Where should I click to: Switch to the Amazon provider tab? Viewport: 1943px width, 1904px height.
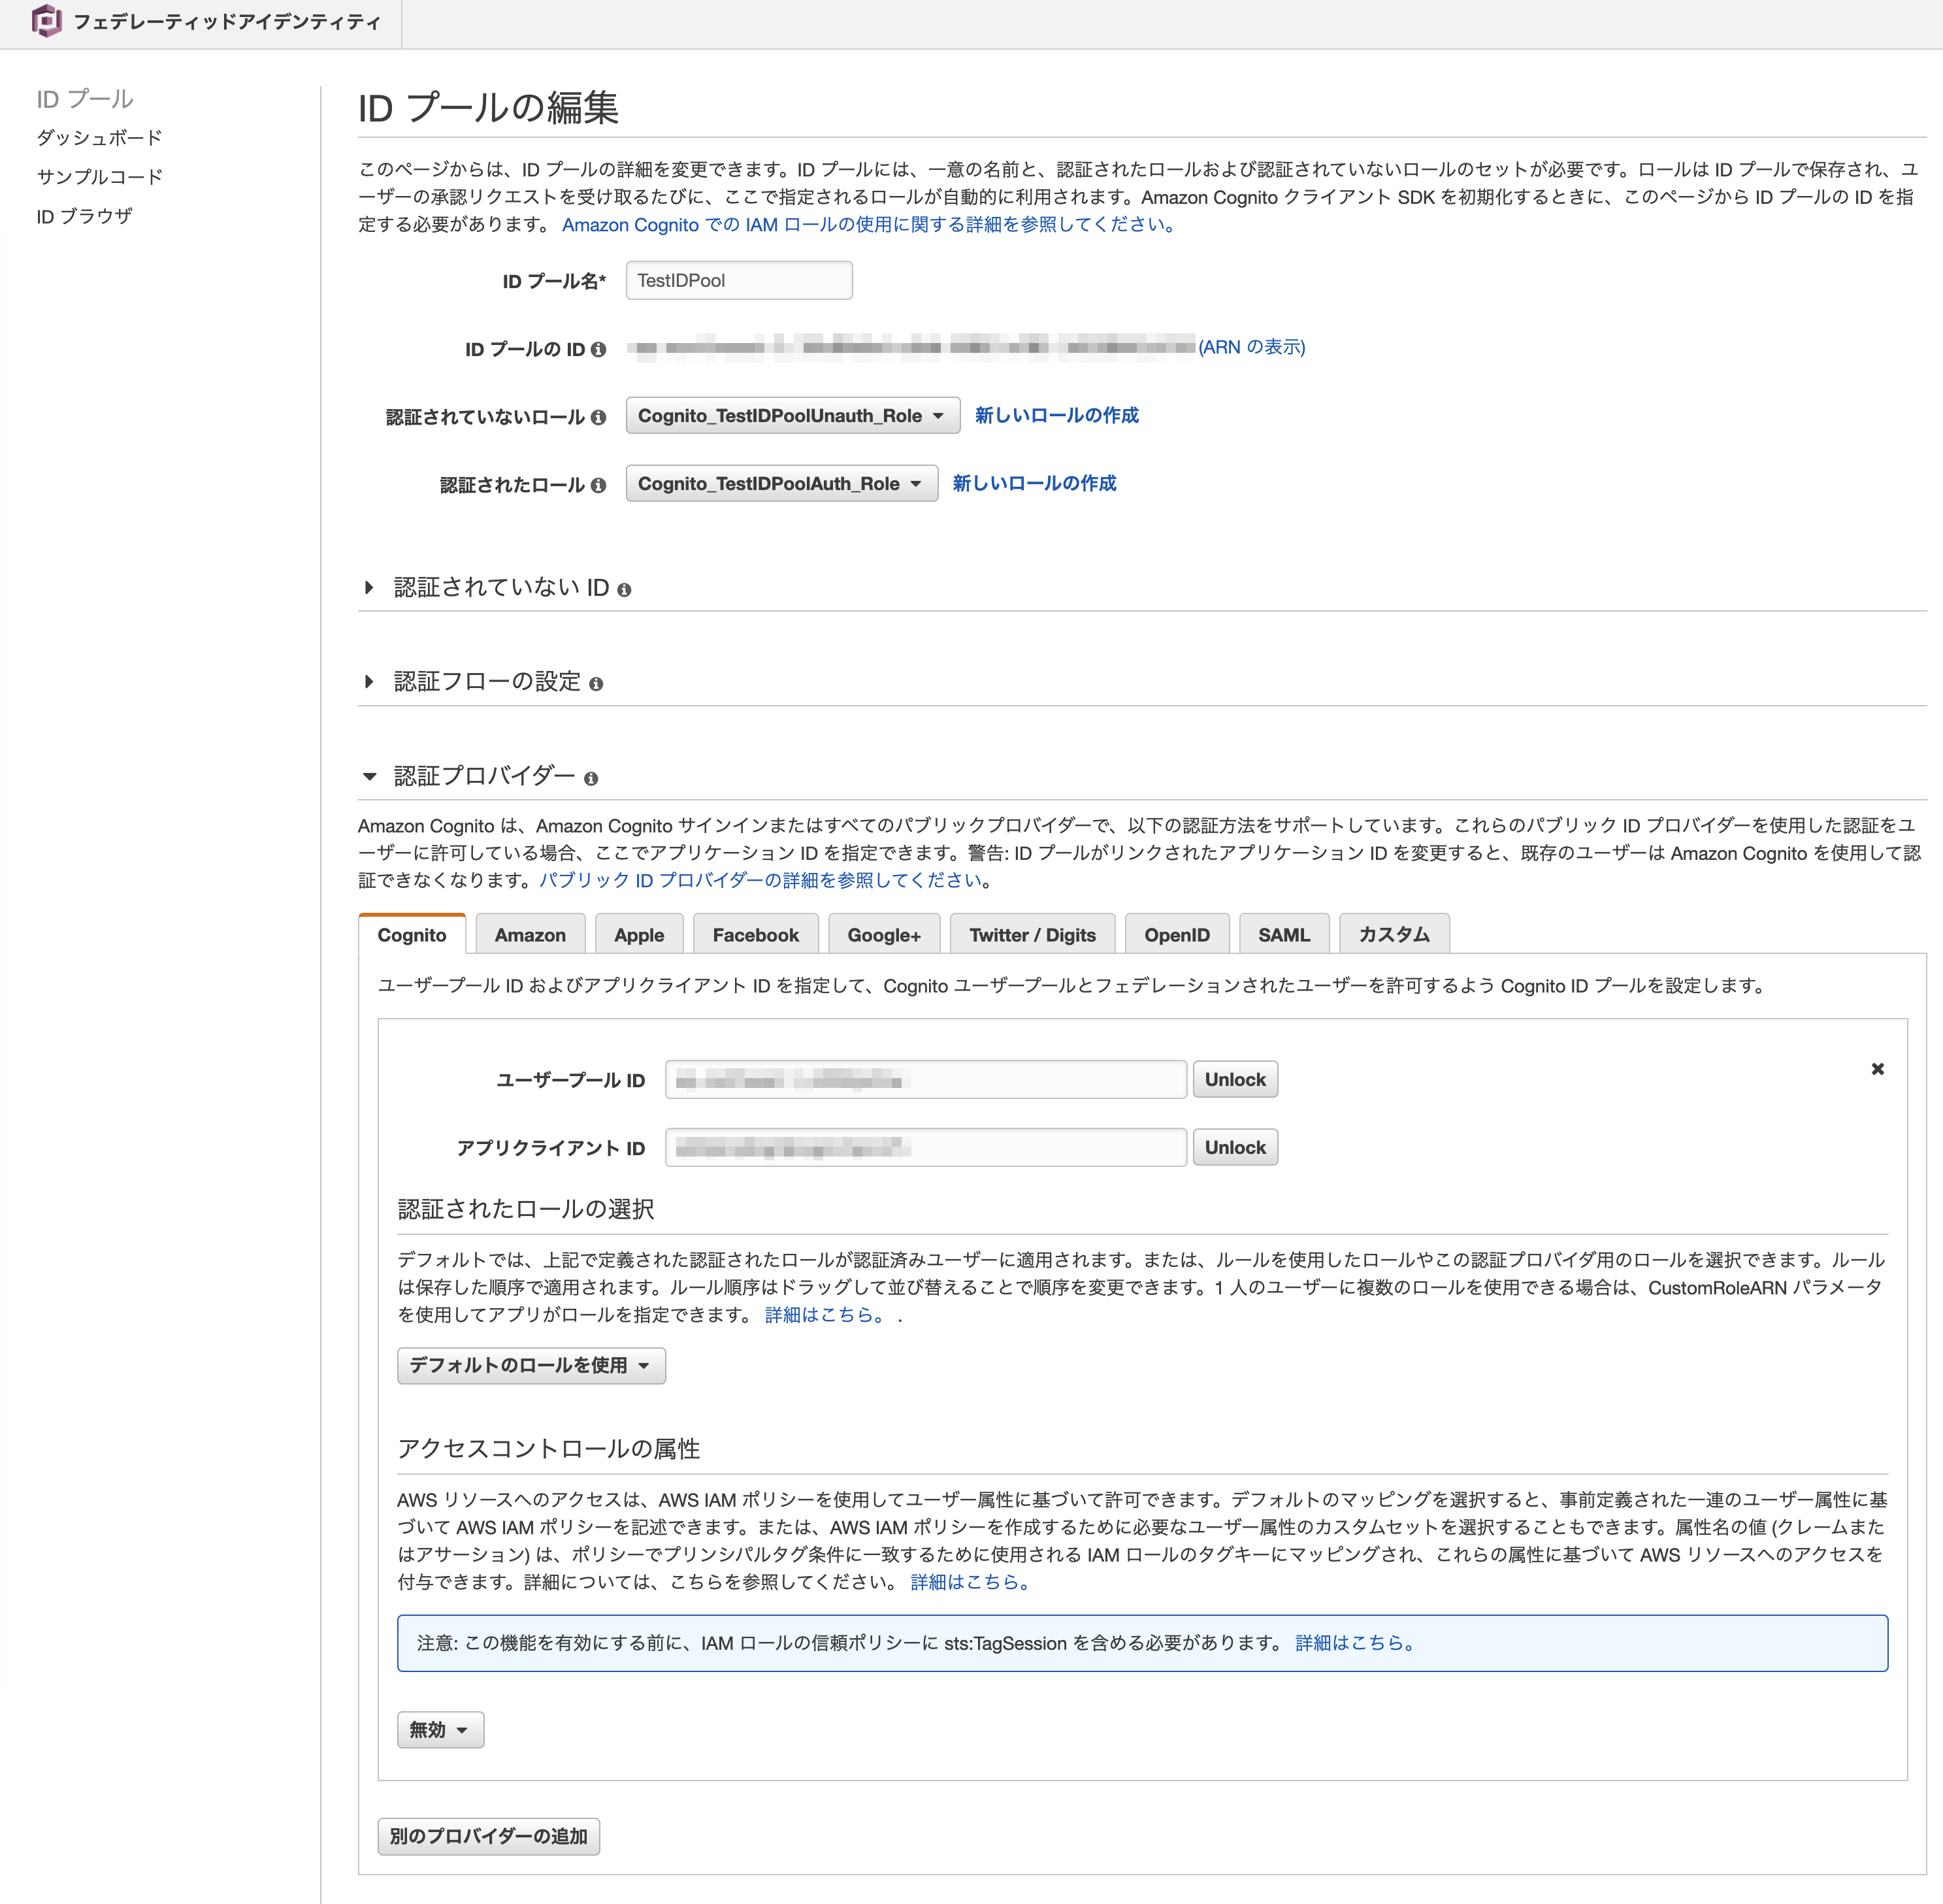tap(530, 935)
